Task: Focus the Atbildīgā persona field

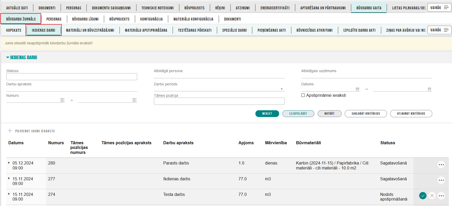Action: (x=219, y=75)
